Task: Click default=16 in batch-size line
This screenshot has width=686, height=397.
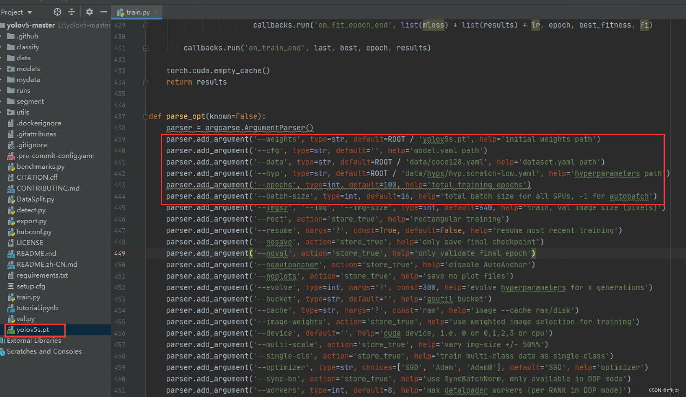Action: [x=388, y=196]
